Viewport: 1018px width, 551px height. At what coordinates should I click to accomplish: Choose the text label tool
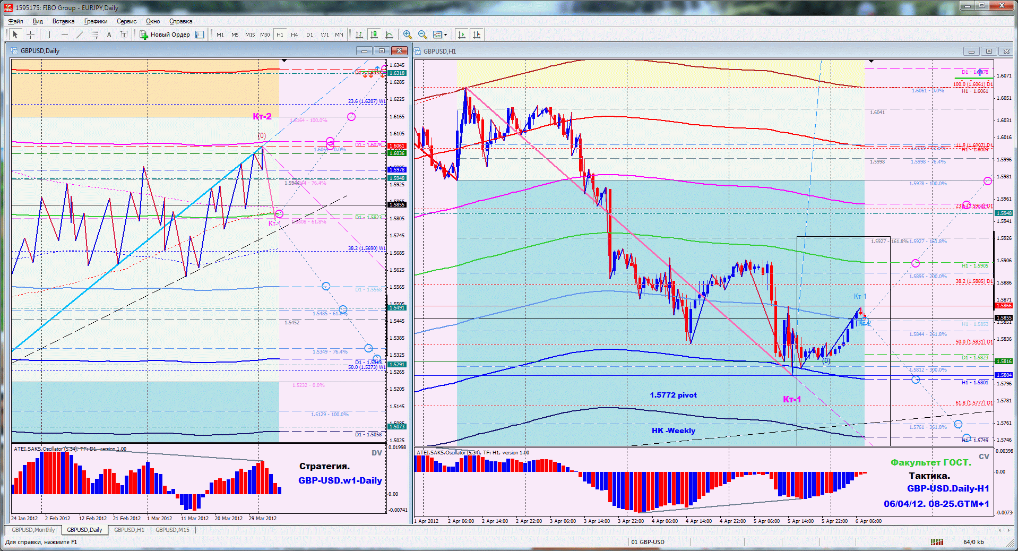pos(124,35)
